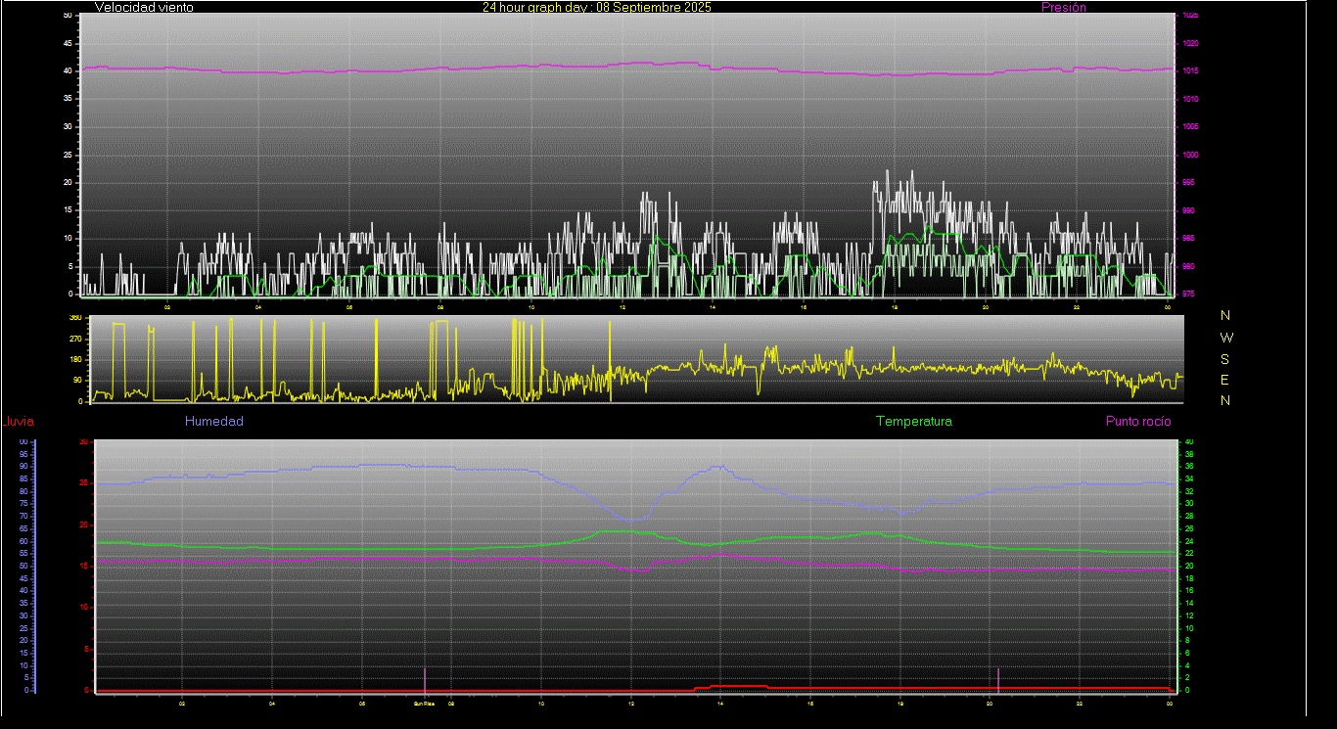Image resolution: width=1337 pixels, height=729 pixels.
Task: Click the sunset marker line near hour 20
Action: tap(998, 678)
